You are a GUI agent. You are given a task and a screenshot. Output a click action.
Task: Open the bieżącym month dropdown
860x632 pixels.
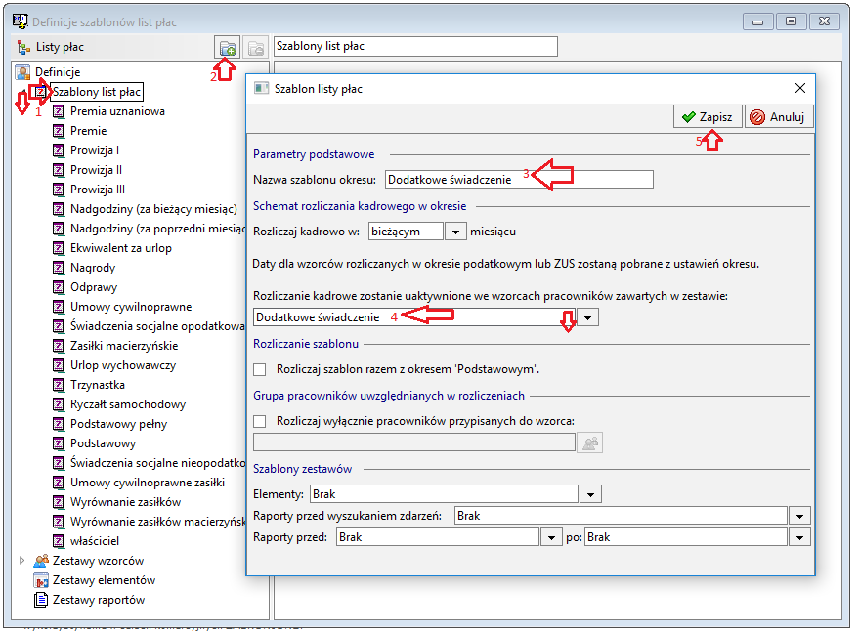(455, 232)
